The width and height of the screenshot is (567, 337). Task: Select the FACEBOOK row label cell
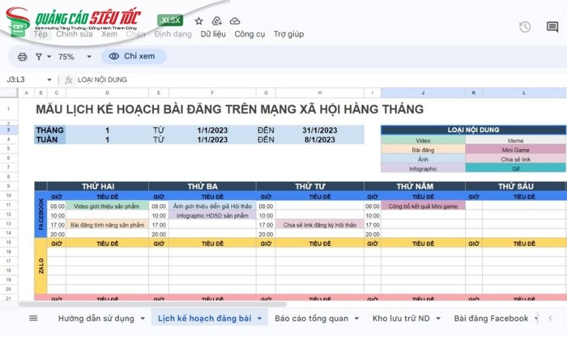click(x=41, y=214)
